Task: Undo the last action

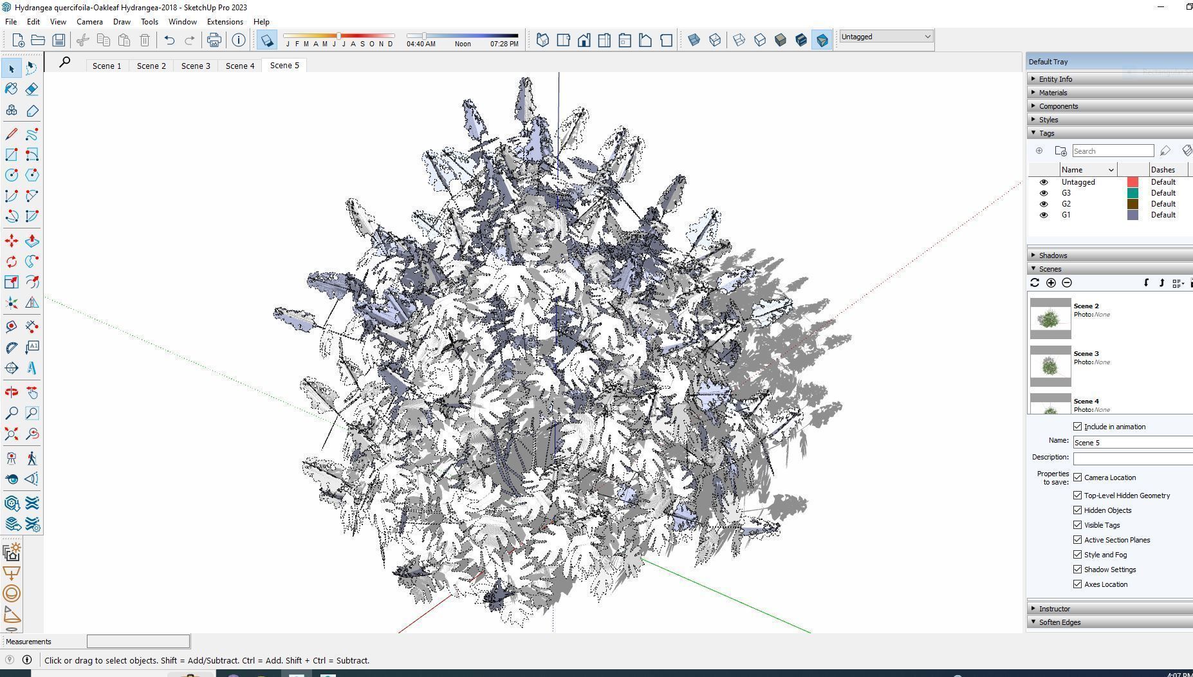Action: tap(169, 40)
